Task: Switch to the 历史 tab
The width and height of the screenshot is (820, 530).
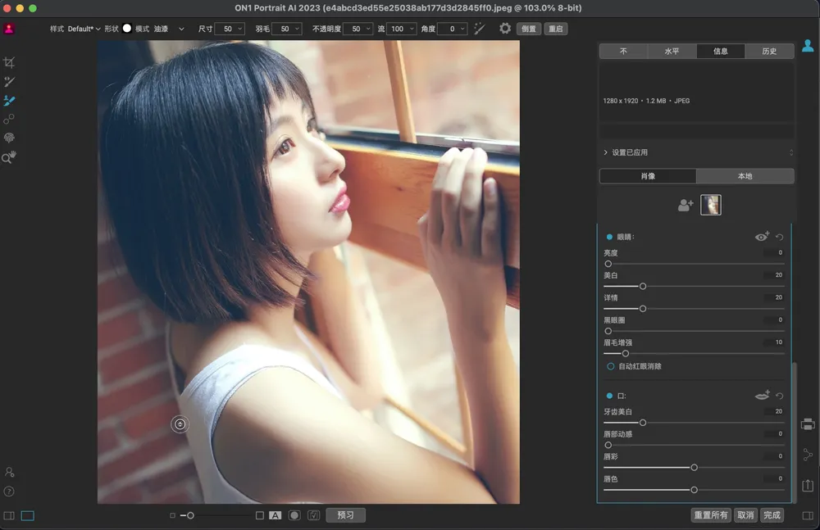Action: tap(769, 51)
